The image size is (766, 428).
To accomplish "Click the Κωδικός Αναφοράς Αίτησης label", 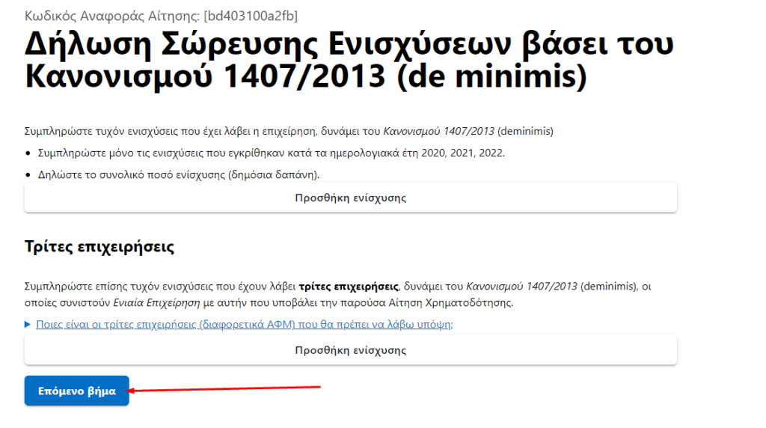I will [112, 16].
